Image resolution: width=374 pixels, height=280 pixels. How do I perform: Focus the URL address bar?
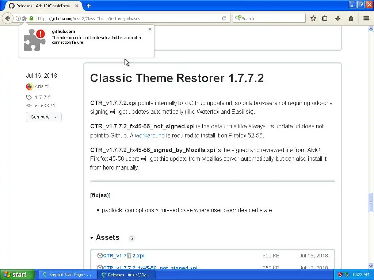pyautogui.click(x=127, y=18)
